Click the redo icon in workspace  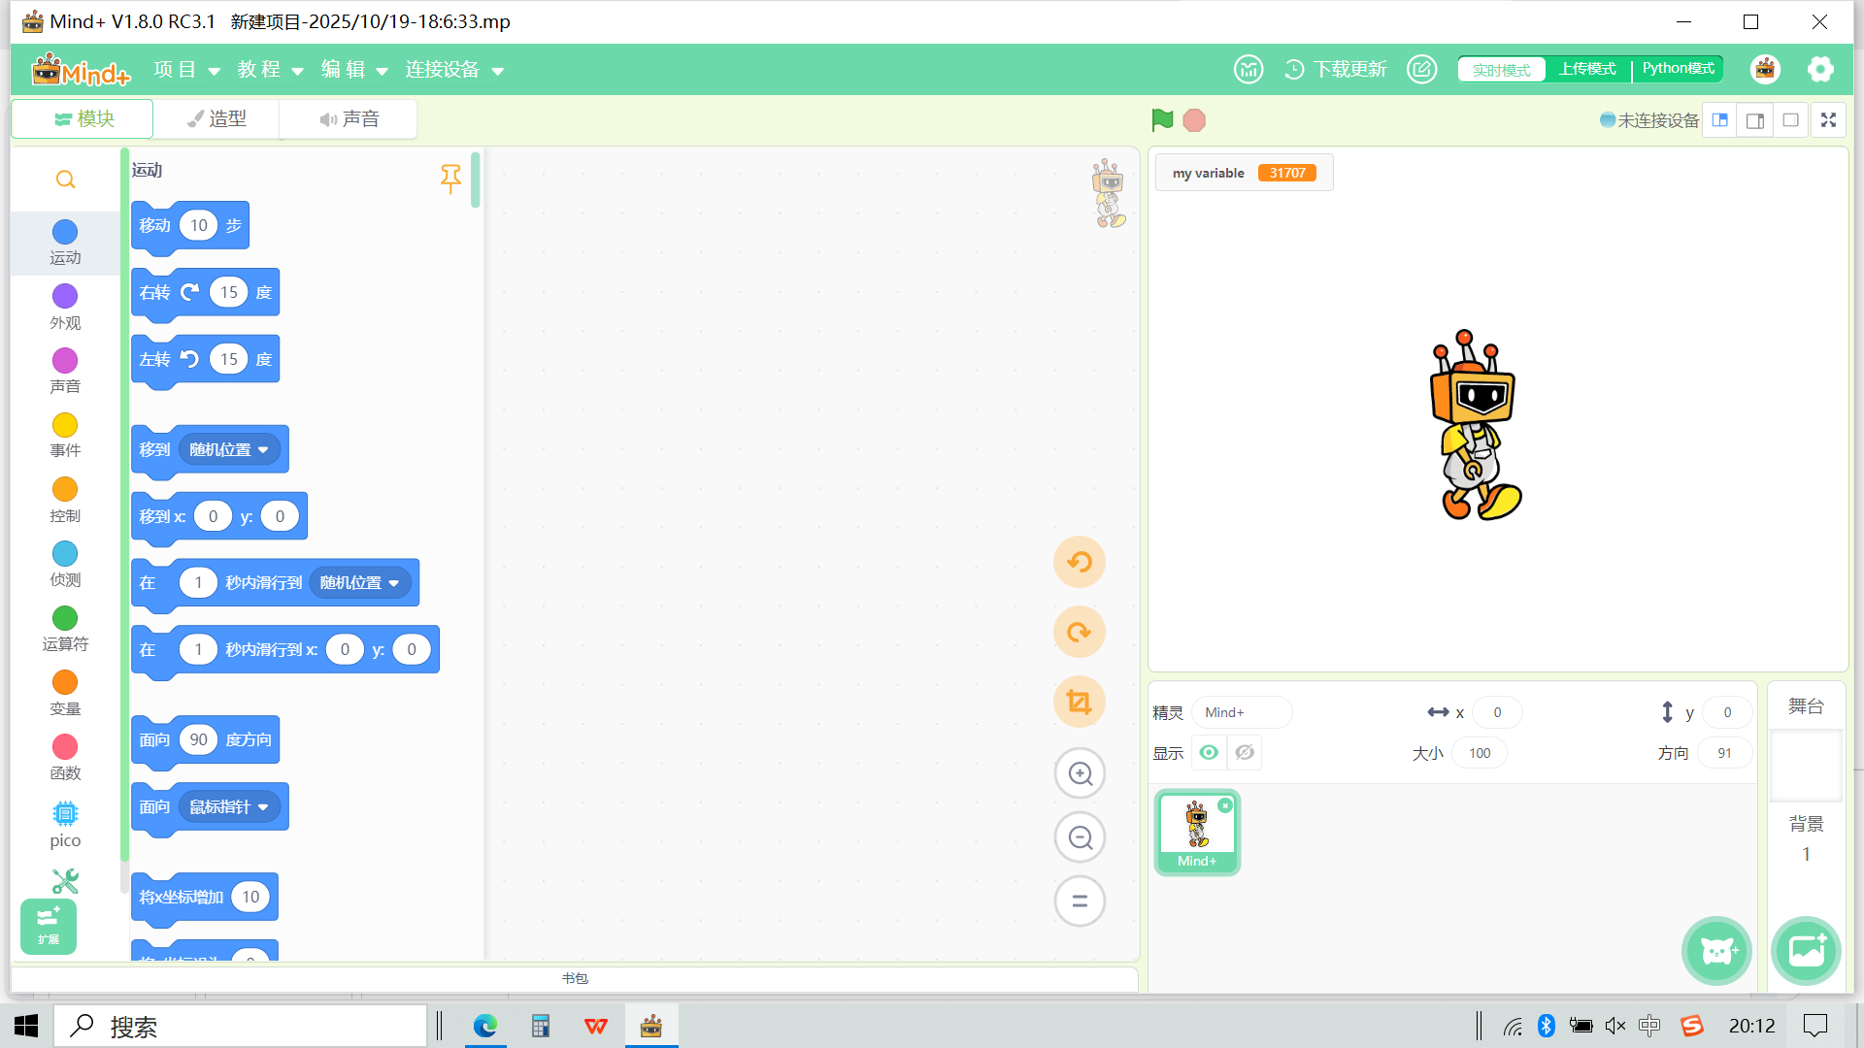[x=1080, y=633]
